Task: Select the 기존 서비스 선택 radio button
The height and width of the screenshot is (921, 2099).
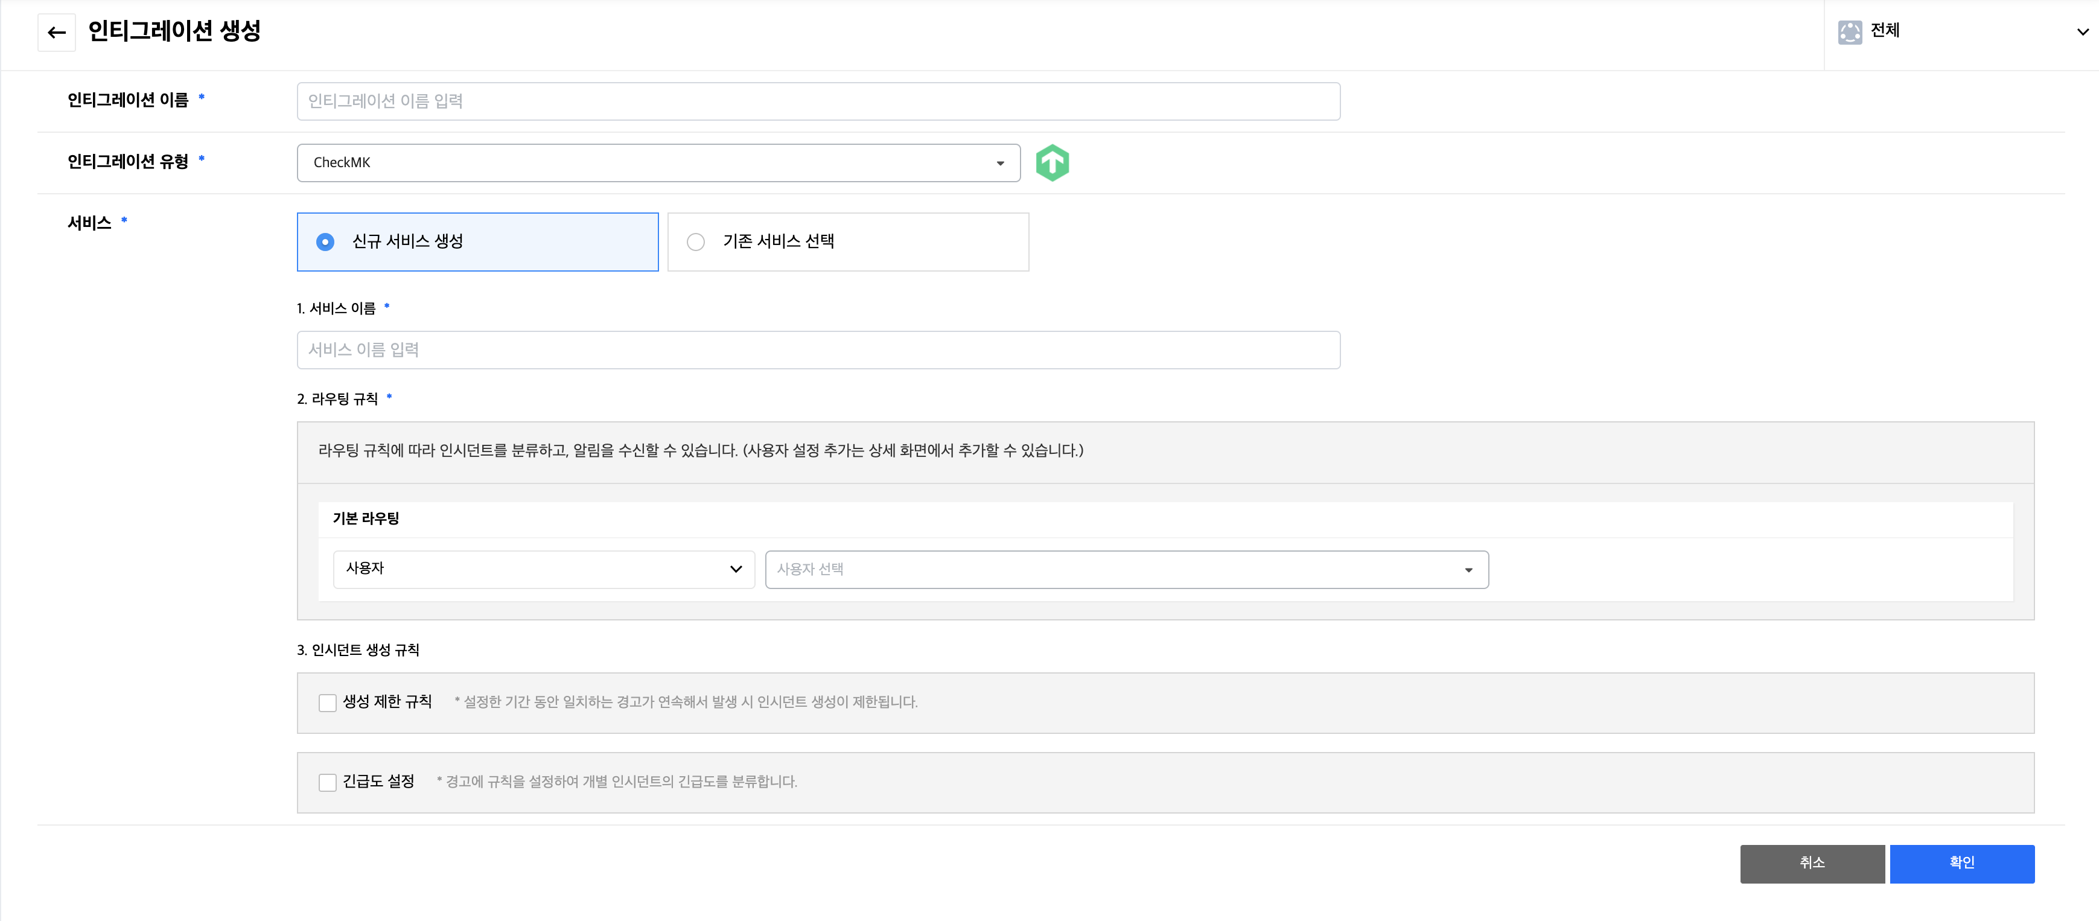Action: pos(695,242)
